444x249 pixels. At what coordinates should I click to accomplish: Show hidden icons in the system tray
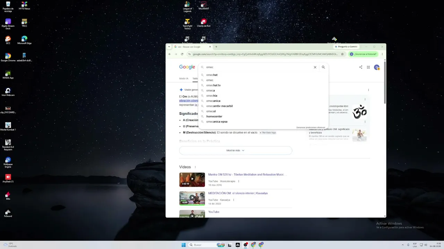pyautogui.click(x=403, y=245)
